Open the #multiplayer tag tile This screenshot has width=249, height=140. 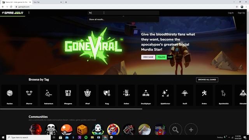point(146,95)
